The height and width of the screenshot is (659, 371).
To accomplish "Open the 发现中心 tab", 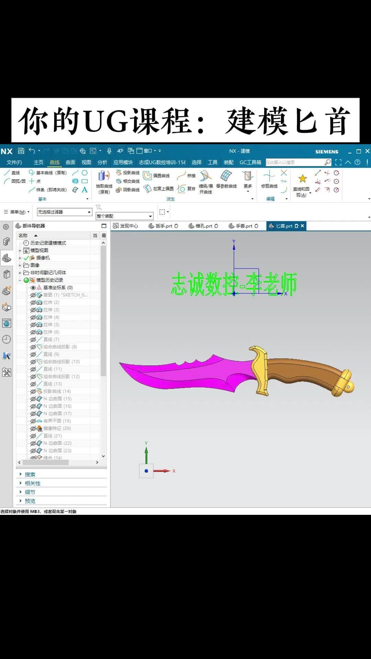I will click(126, 226).
